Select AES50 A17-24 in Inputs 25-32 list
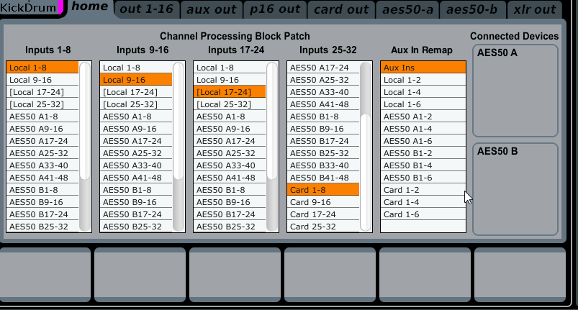Viewport: 578px width, 310px height. click(x=323, y=68)
